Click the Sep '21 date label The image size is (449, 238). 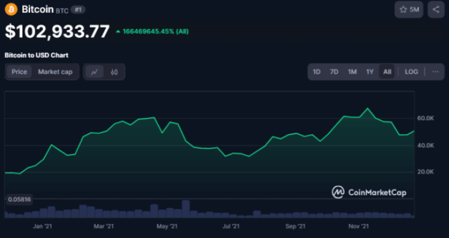(x=295, y=226)
